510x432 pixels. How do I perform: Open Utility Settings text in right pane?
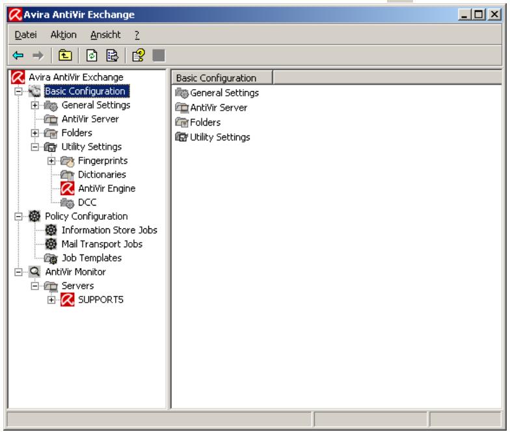[x=220, y=137]
